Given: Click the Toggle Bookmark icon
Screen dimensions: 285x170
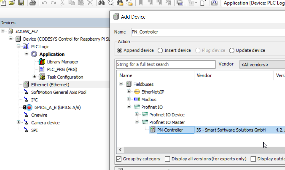Looking at the screenshot, I should [141, 3].
